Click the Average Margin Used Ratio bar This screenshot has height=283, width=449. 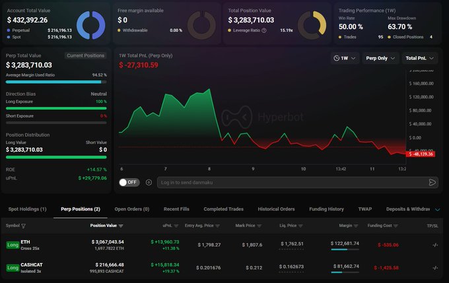pyautogui.click(x=56, y=82)
